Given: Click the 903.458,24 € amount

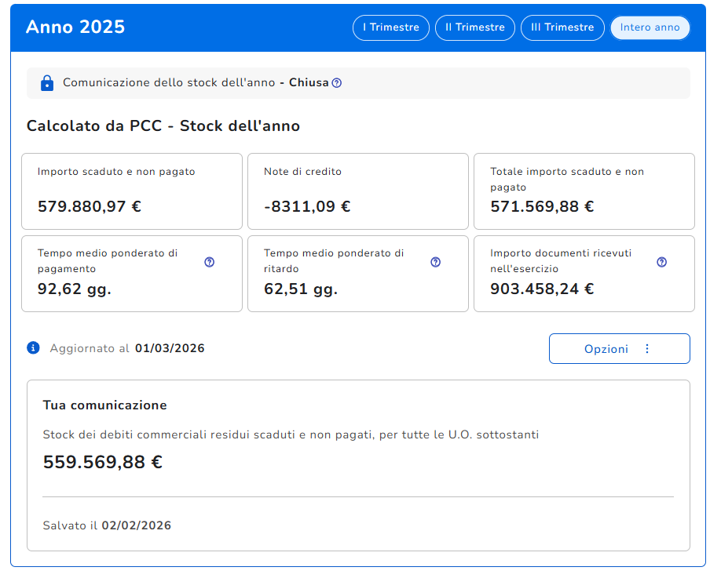Looking at the screenshot, I should 542,289.
